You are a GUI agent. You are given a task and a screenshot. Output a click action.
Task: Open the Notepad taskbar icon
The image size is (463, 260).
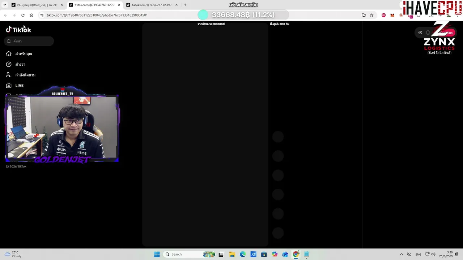306,254
